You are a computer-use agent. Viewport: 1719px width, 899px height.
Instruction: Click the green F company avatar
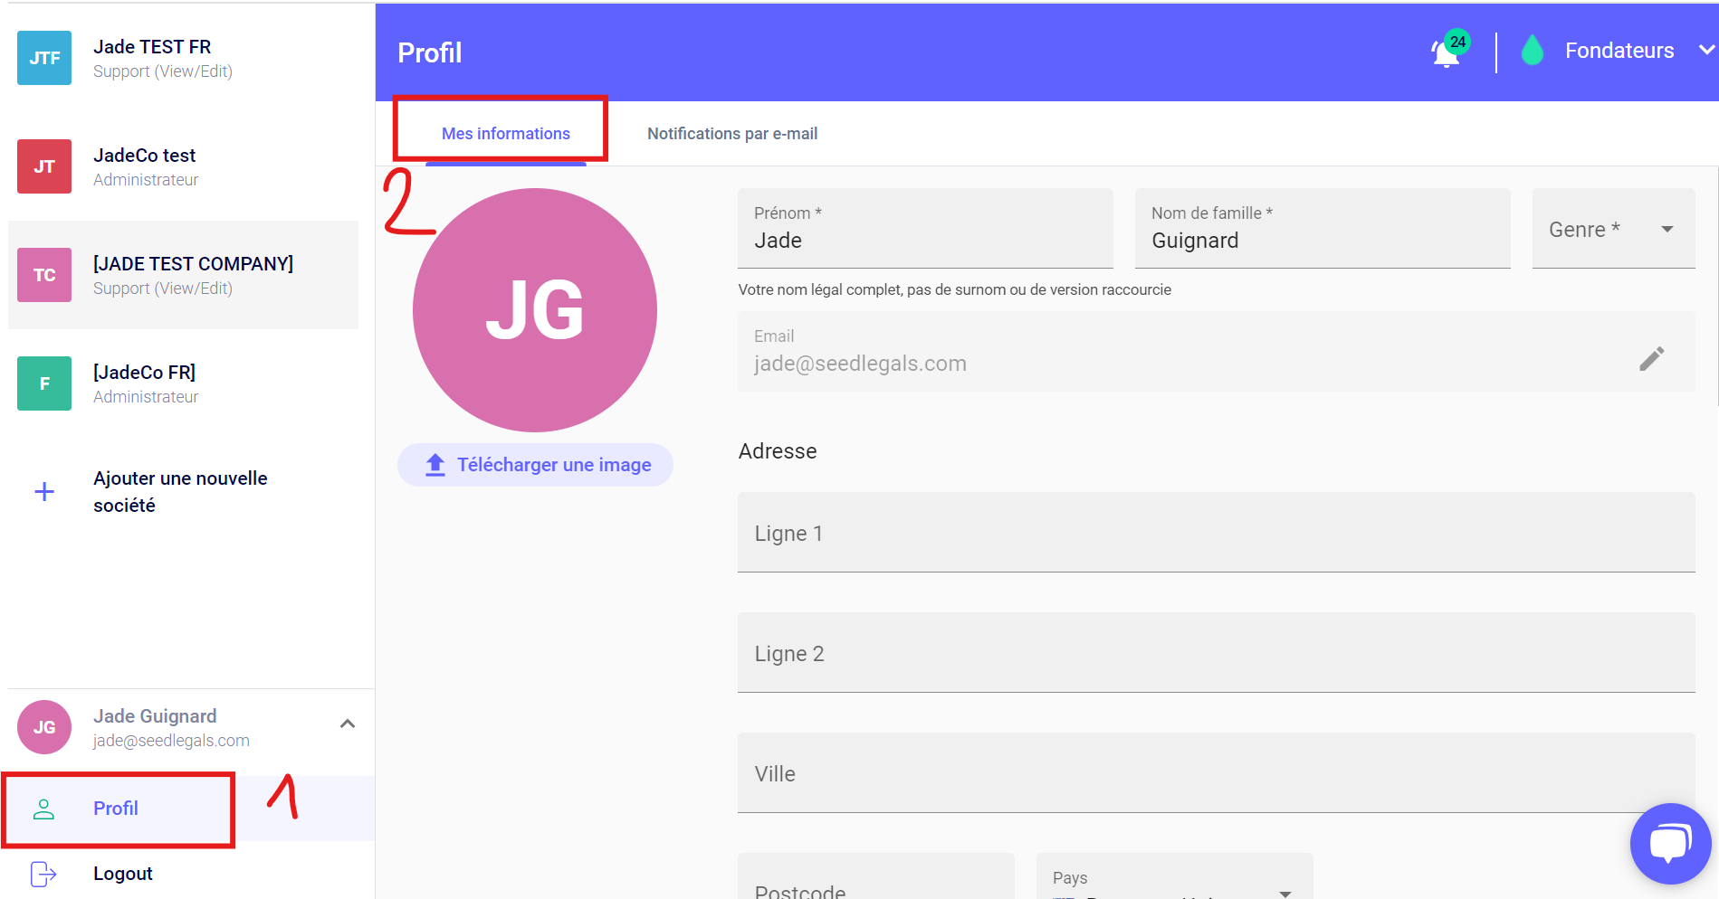tap(44, 383)
